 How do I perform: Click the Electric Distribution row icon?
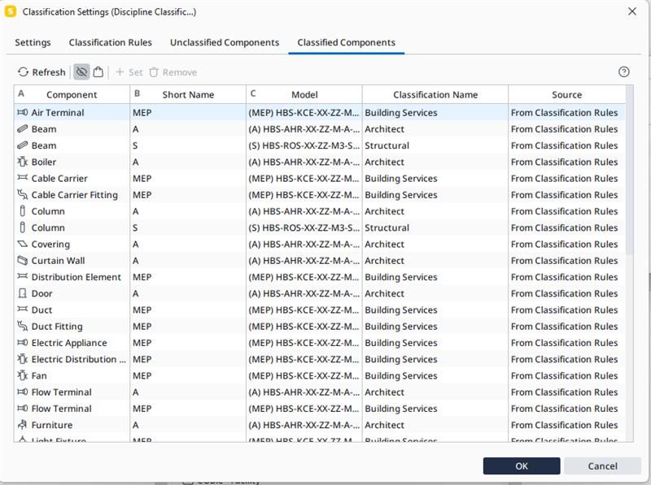23,359
